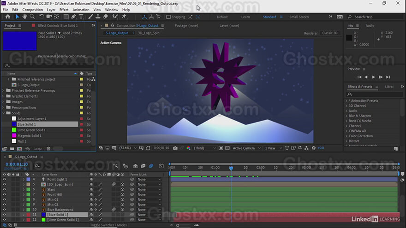The width and height of the screenshot is (406, 228).
Task: Create new composition from Project panel
Action: (x=19, y=149)
